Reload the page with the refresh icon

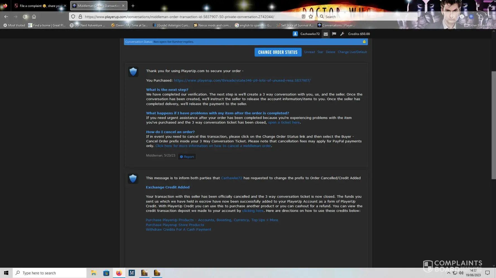coord(25,17)
